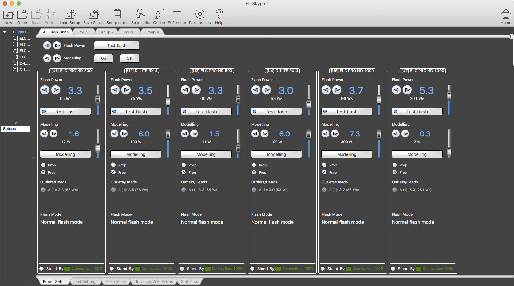Increase modelling power on U4 D-LITE RX 4
The height and width of the screenshot is (286, 514).
pyautogui.click(x=264, y=134)
